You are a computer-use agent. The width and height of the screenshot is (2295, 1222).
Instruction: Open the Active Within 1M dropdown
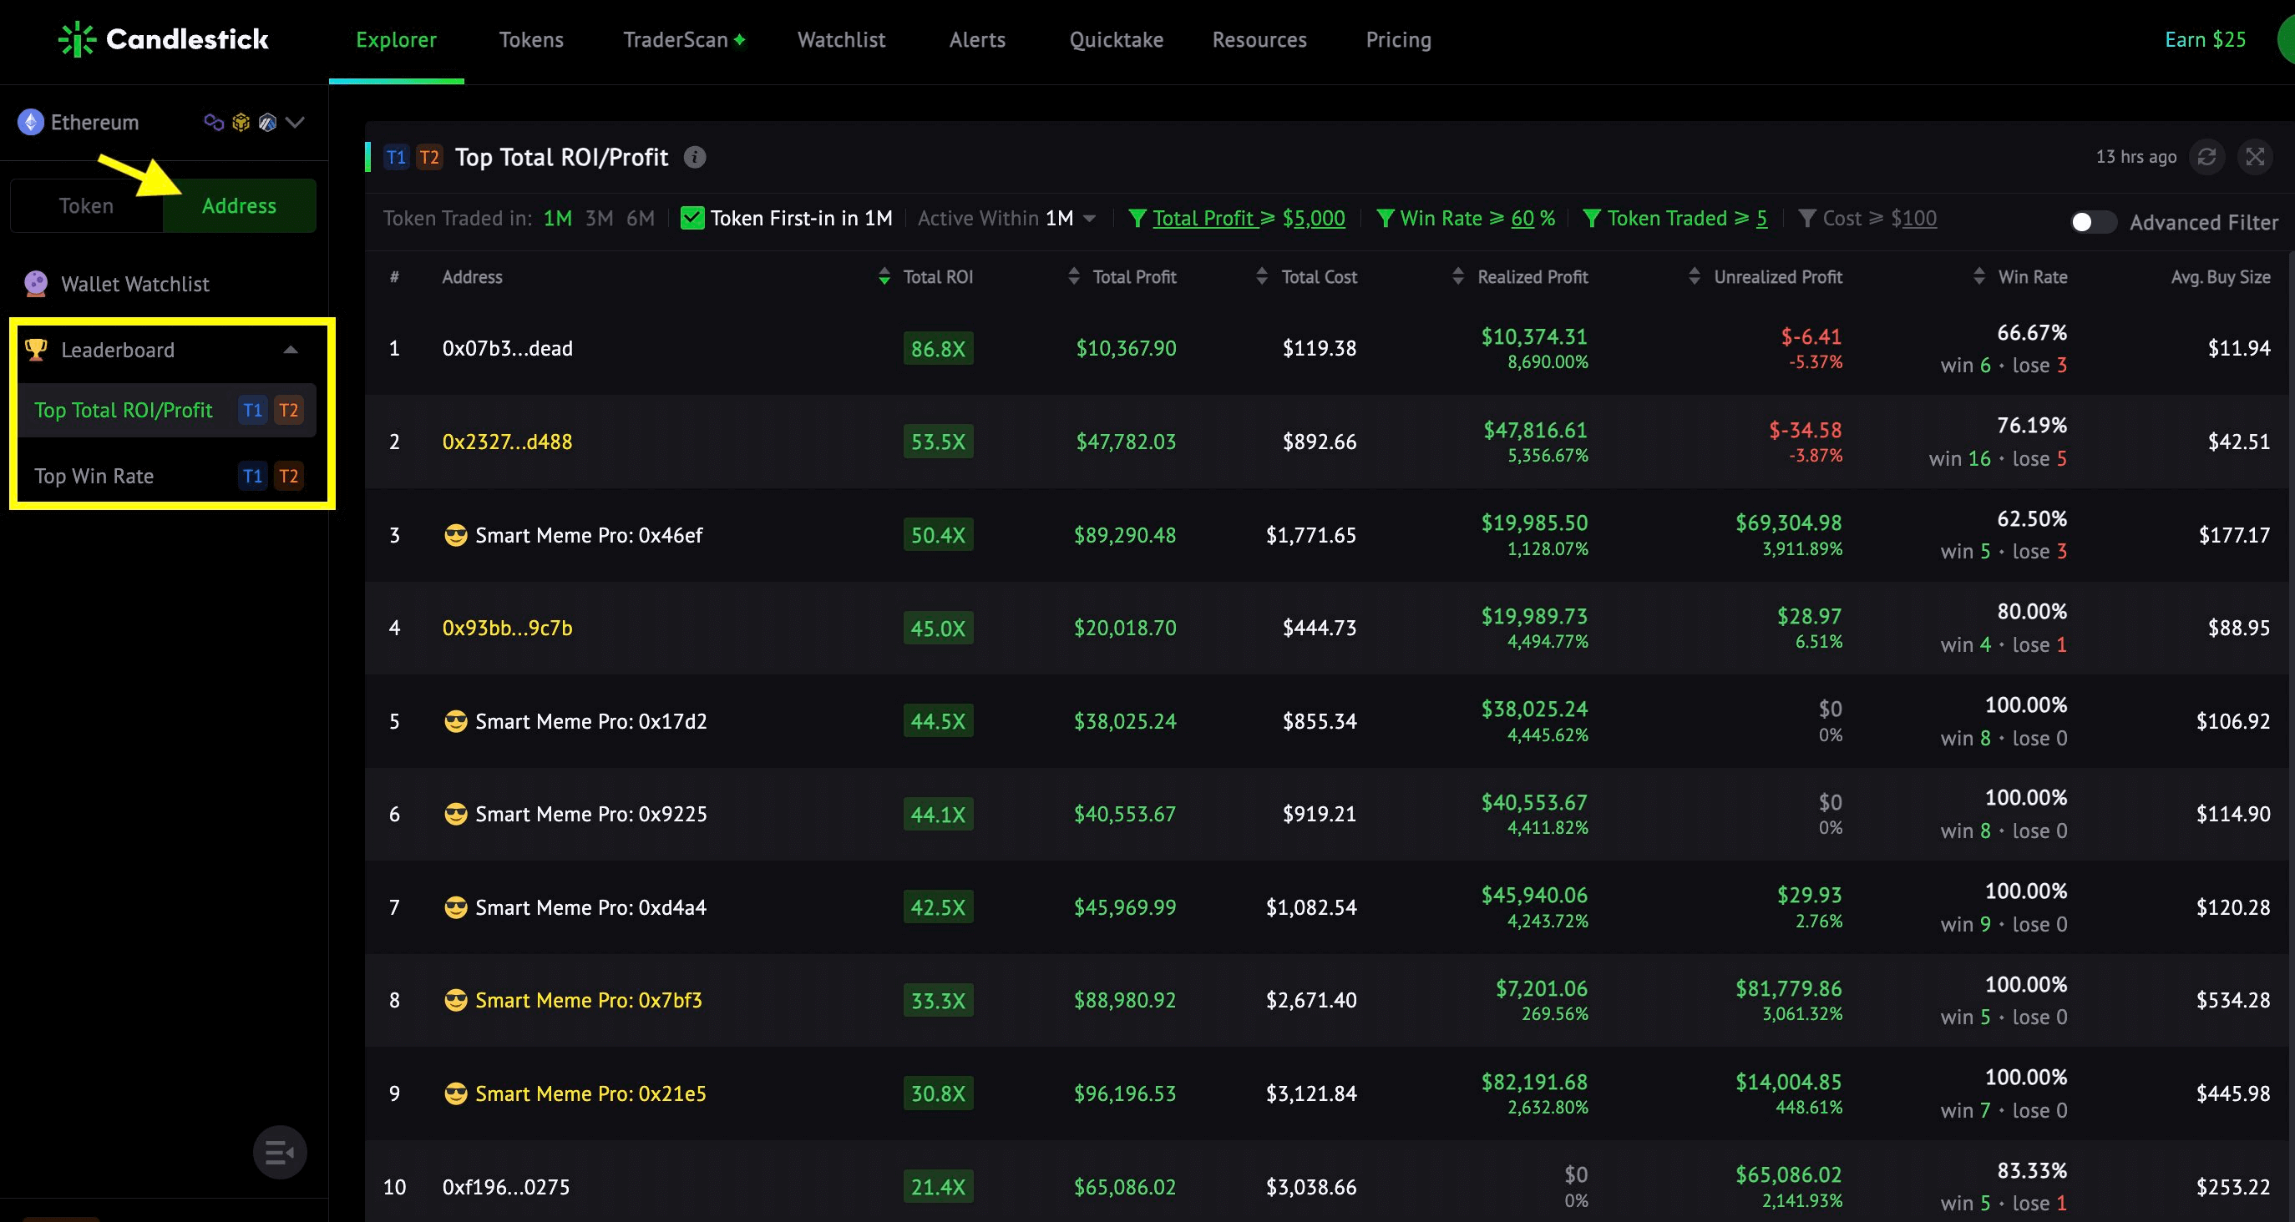coord(1006,218)
